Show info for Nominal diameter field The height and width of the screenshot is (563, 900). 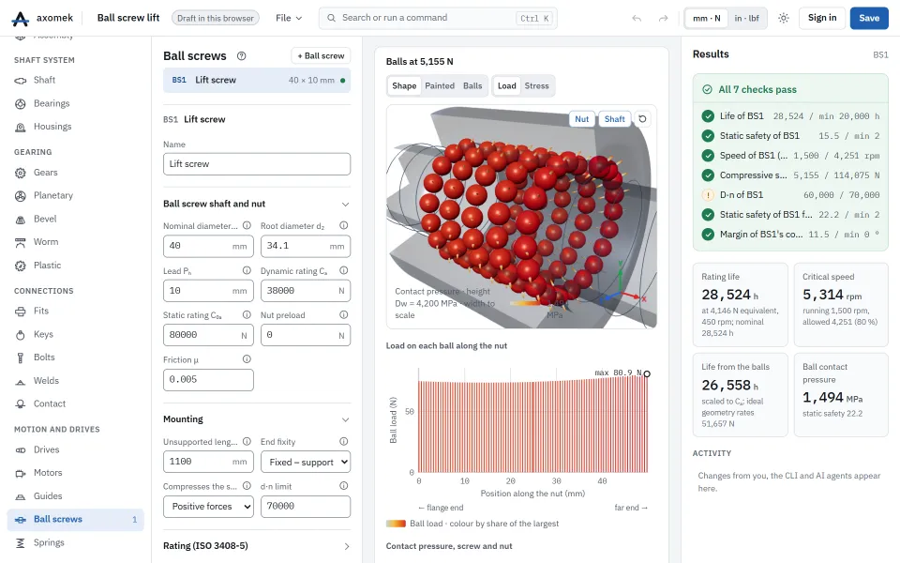247,226
